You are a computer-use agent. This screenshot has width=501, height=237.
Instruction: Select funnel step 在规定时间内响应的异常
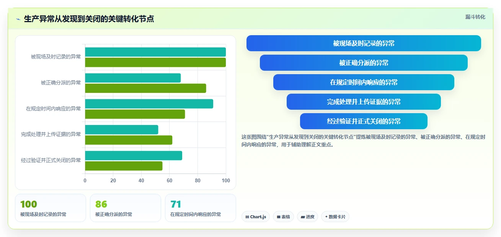364,82
